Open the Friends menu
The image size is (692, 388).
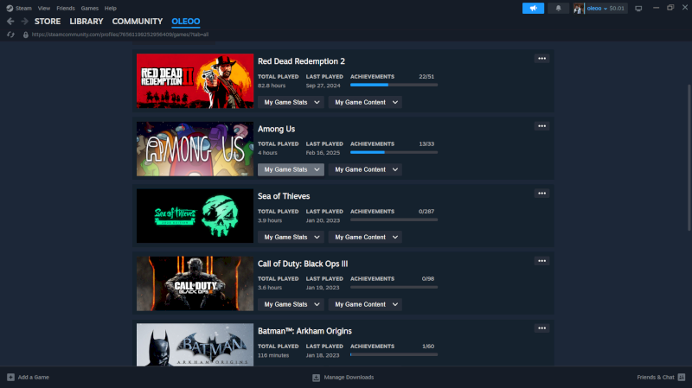pyautogui.click(x=66, y=8)
